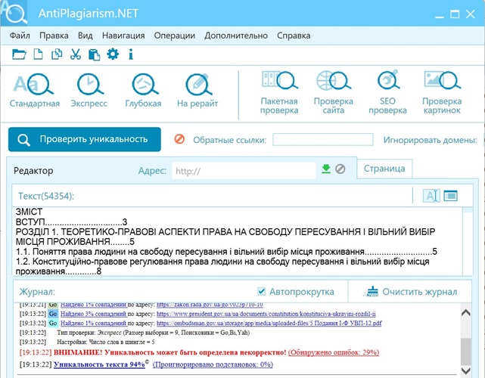This screenshot has width=485, height=378.
Task: Select the Экспресс check mode
Action: (89, 90)
